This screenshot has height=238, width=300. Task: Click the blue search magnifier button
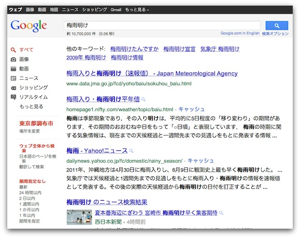(277, 25)
